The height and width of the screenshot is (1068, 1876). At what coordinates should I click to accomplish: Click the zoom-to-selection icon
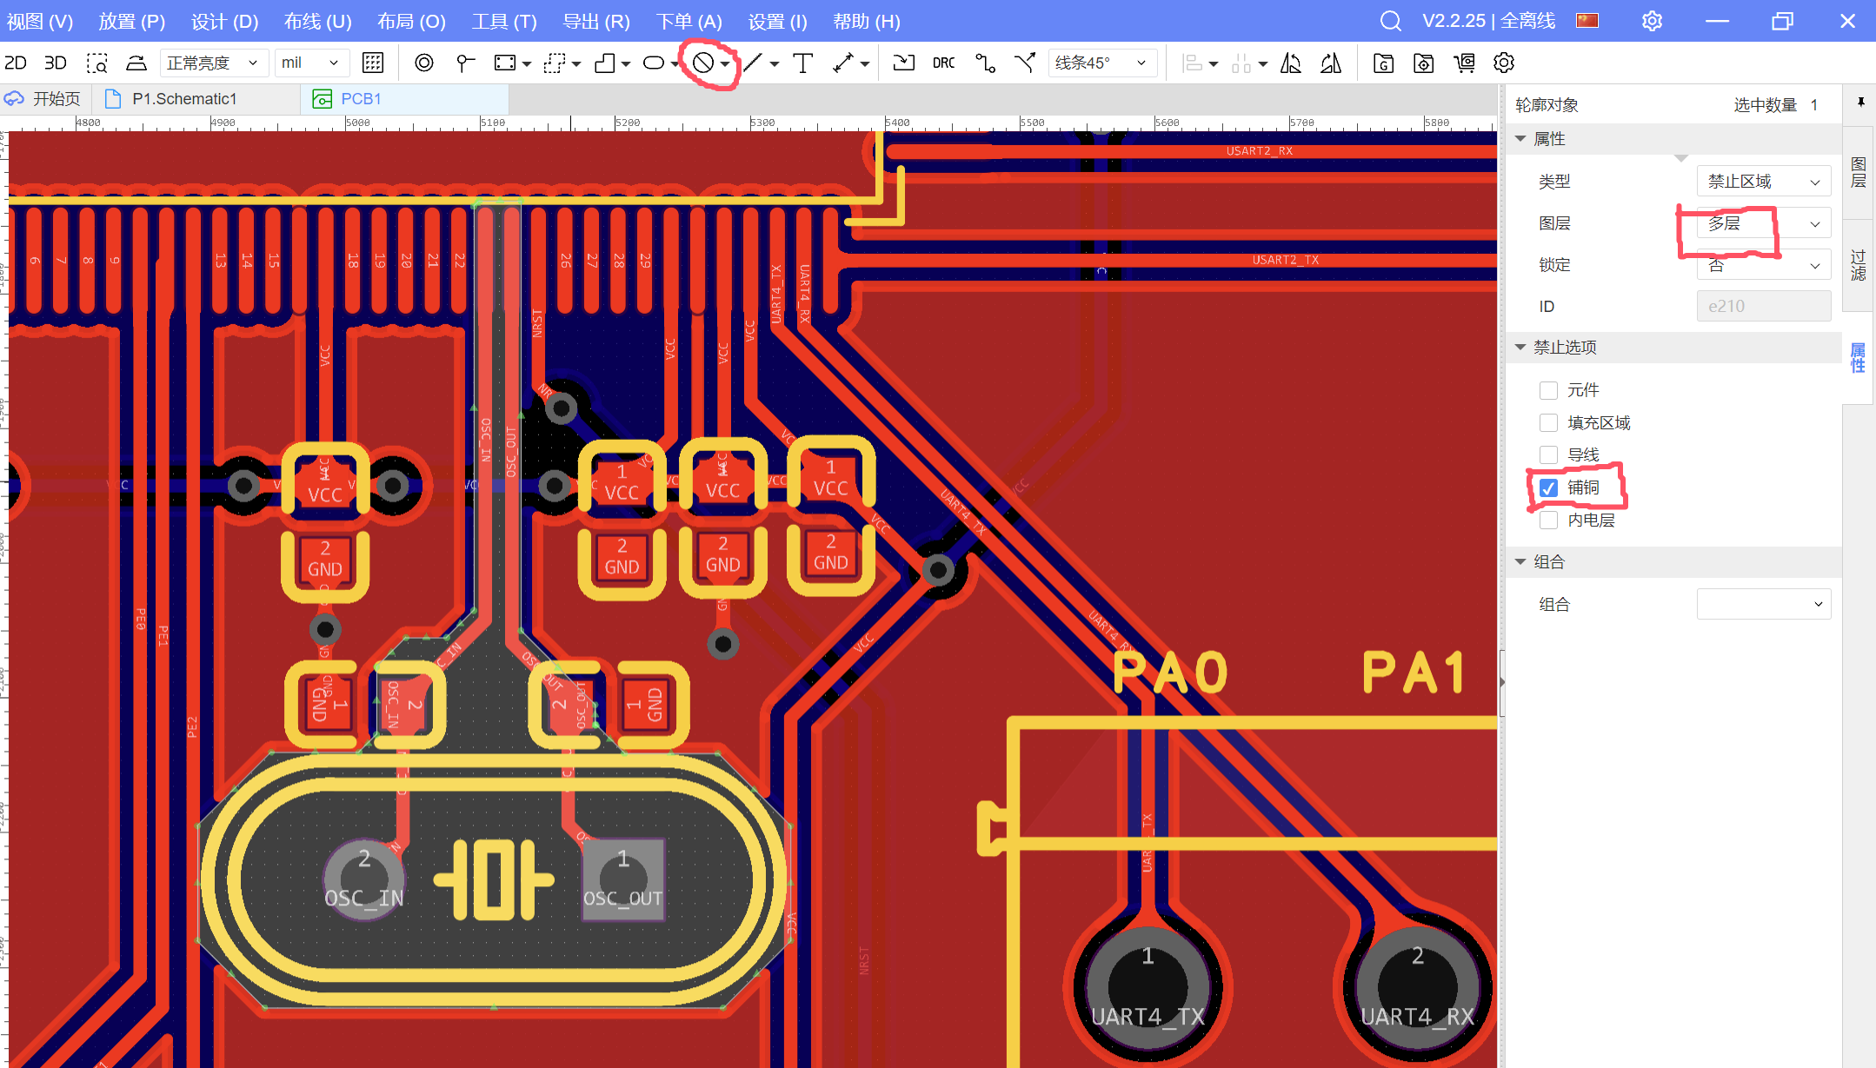96,63
